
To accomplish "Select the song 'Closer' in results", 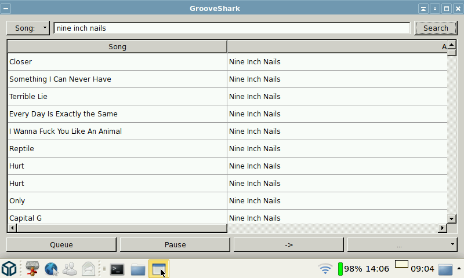I will click(116, 62).
